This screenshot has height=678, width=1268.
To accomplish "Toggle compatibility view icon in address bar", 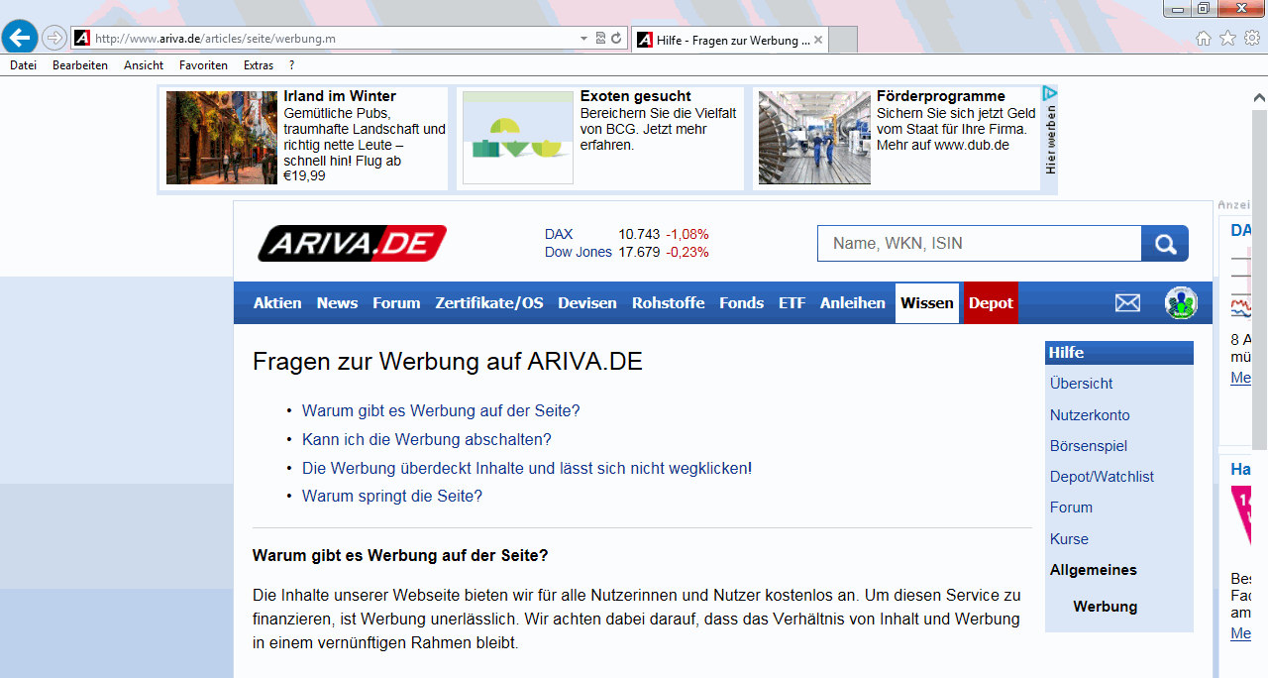I will [x=600, y=39].
